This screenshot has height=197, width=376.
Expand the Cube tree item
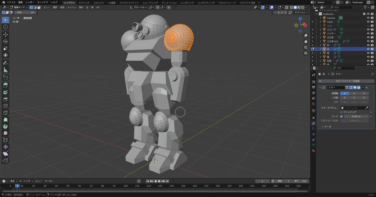(x=321, y=22)
